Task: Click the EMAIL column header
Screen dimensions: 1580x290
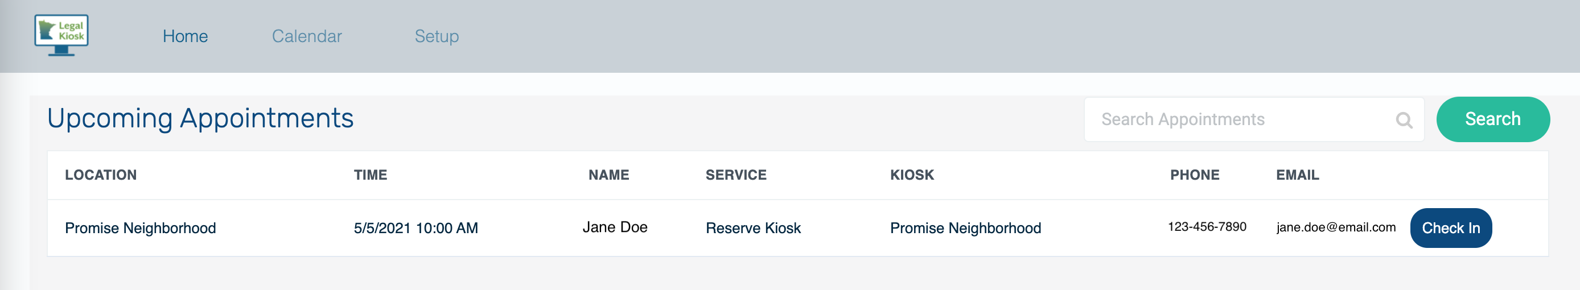Action: click(1297, 175)
